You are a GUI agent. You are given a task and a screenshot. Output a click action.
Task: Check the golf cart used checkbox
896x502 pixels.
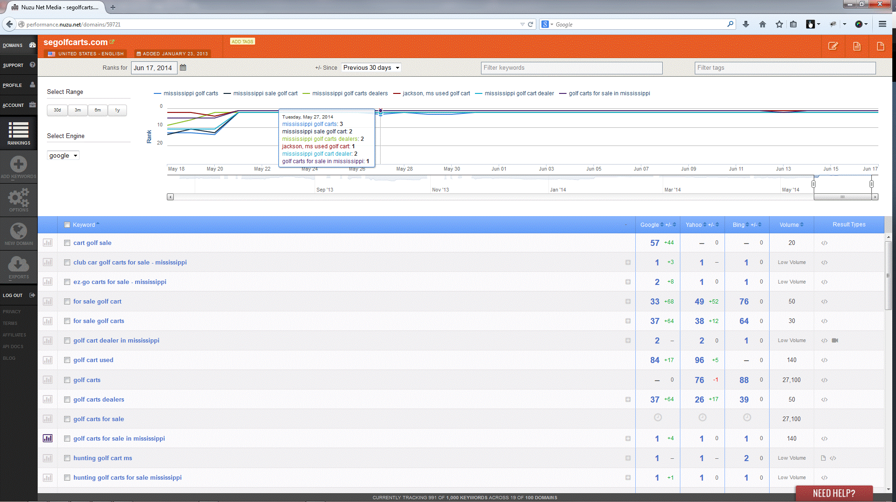tap(67, 360)
